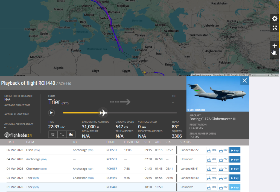Play the 03 Mar Trier to Charleston flight
Screen dimensions: 280x192
(235, 178)
